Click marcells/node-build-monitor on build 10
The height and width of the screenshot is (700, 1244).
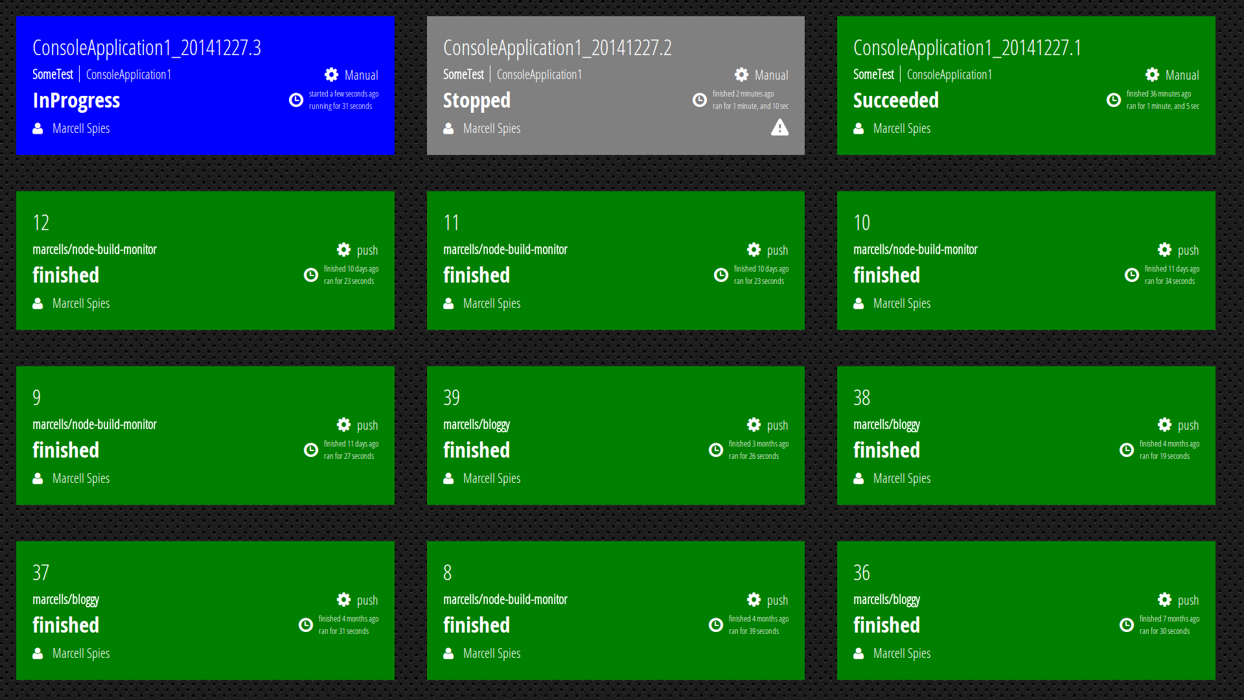[915, 250]
